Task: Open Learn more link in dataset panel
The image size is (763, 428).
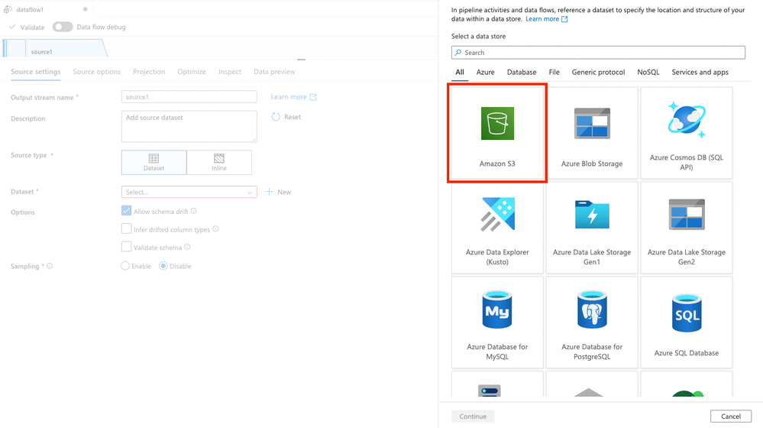Action: tap(546, 19)
